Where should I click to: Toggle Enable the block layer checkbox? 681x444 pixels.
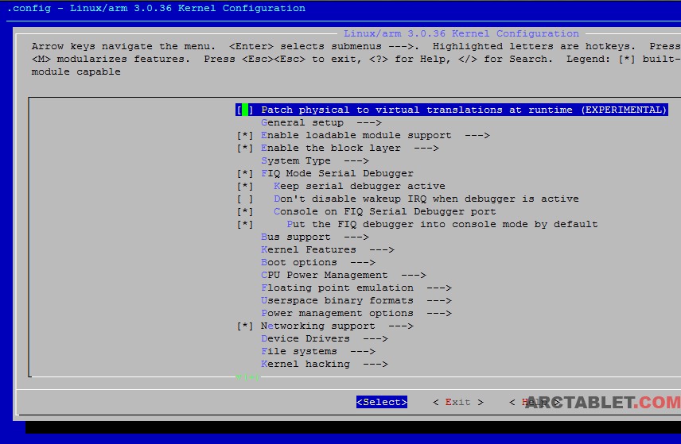pyautogui.click(x=244, y=149)
